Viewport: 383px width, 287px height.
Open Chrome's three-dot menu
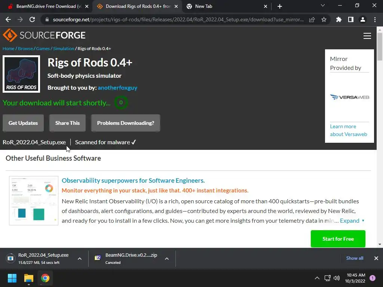375,19
